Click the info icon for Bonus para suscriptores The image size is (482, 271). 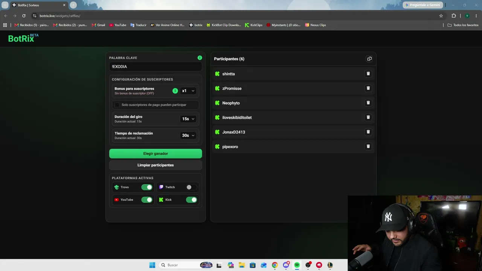(175, 91)
